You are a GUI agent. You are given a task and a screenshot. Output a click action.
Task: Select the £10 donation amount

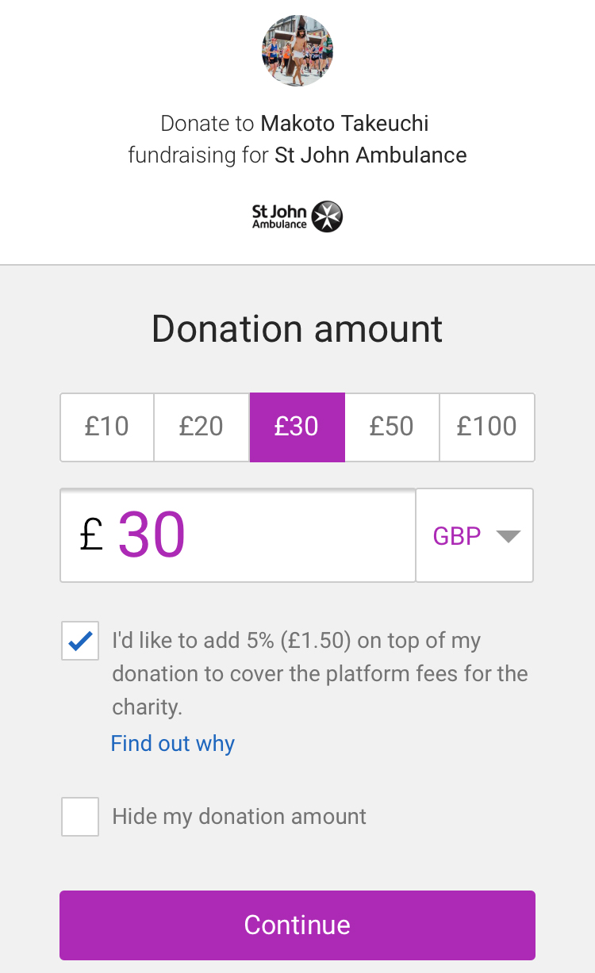point(107,427)
